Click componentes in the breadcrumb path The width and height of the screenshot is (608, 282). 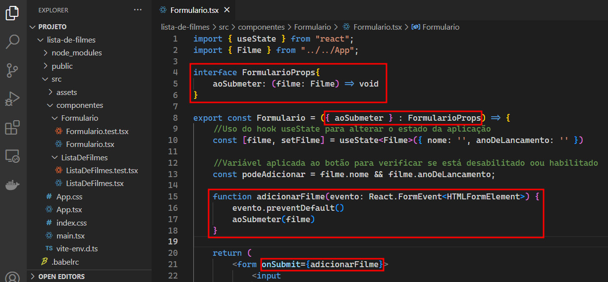(x=261, y=27)
